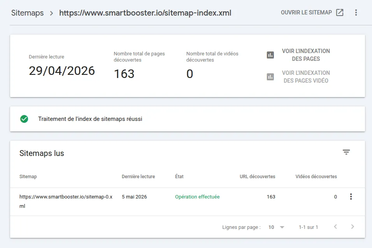The image size is (372, 248).
Task: Click the green success checkmark icon
Action: tap(24, 119)
